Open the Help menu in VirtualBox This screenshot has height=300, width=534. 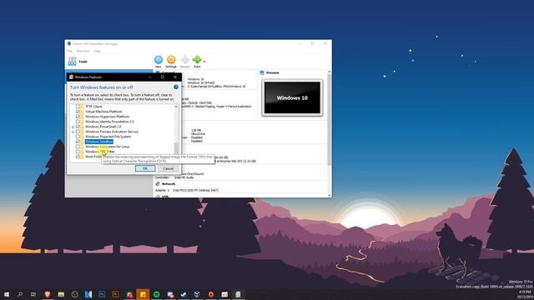point(97,51)
